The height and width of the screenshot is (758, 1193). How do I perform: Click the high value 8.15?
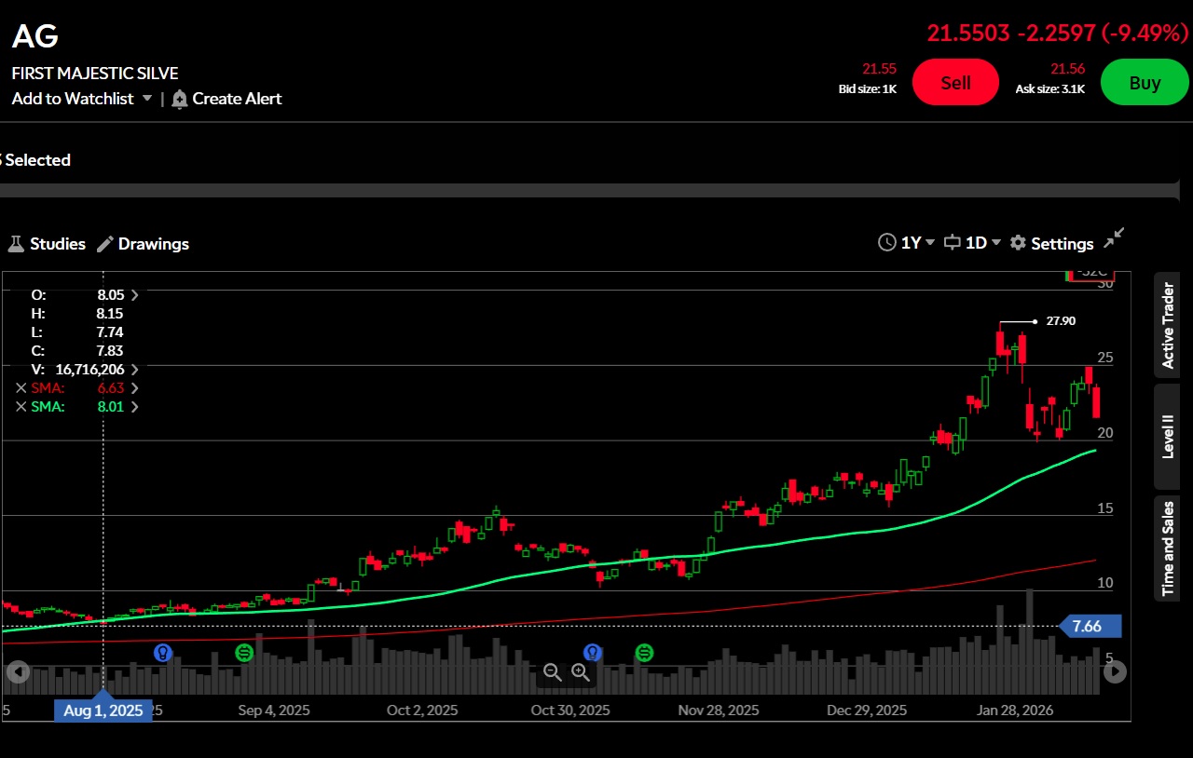point(110,314)
